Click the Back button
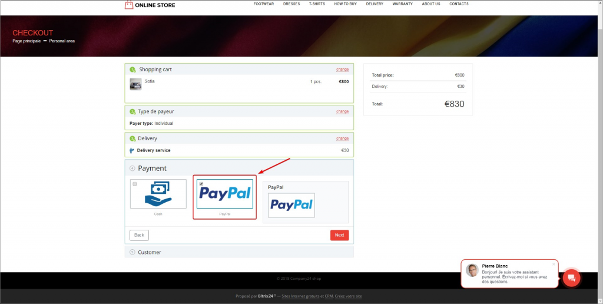603x304 pixels. pos(139,235)
